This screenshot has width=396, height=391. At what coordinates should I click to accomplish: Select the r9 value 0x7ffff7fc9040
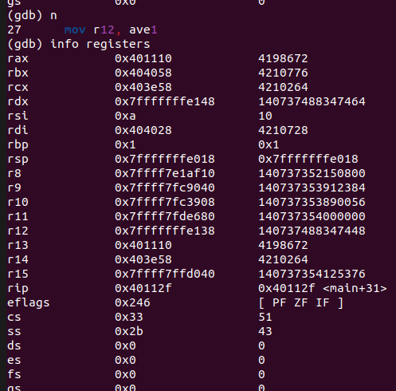click(x=165, y=188)
